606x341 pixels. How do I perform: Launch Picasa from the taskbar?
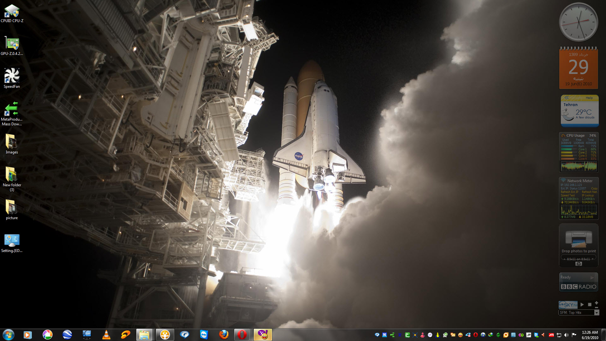47,335
